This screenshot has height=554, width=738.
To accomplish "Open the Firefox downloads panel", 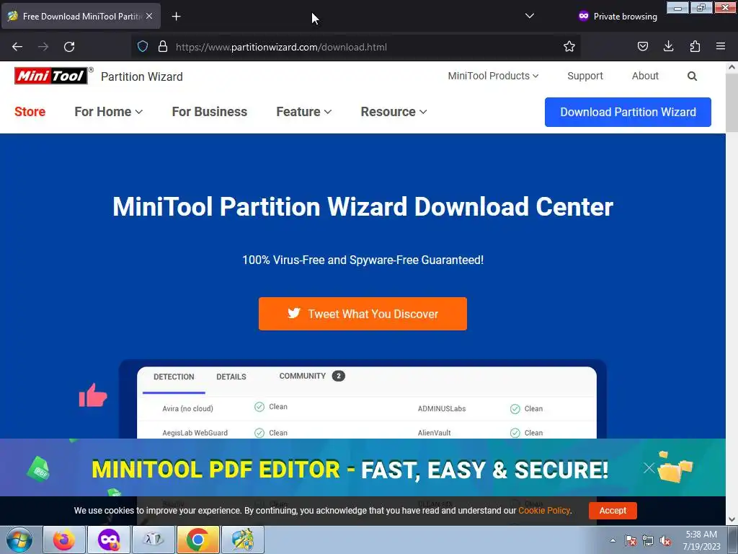I will [668, 47].
